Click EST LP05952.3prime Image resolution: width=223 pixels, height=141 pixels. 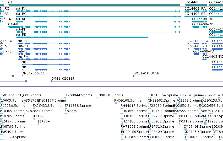coord(161,121)
